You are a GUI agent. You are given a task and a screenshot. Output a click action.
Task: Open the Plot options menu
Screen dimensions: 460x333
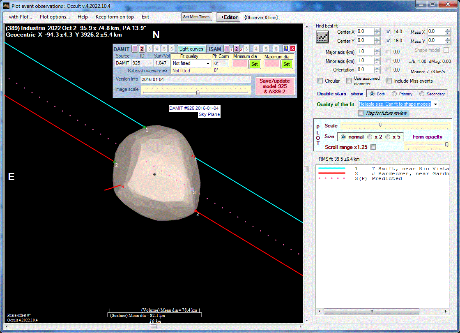point(55,17)
